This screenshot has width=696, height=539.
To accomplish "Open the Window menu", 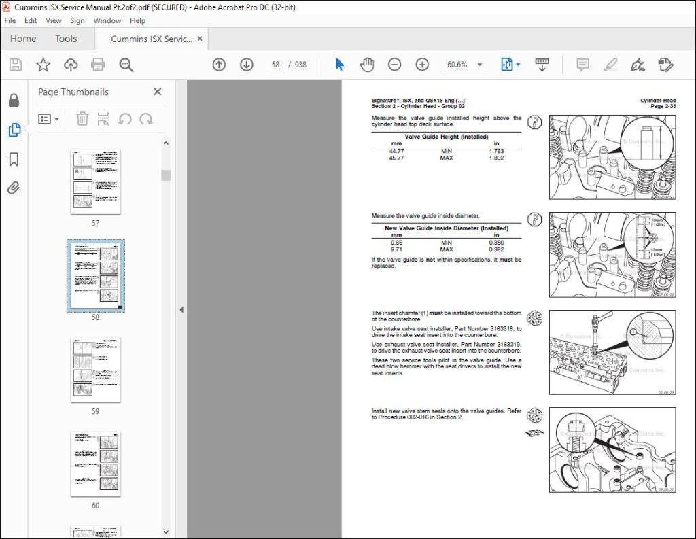I will coord(107,20).
